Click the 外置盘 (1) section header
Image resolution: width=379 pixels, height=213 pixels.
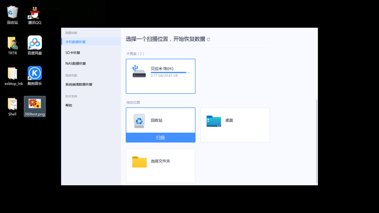[x=135, y=54]
